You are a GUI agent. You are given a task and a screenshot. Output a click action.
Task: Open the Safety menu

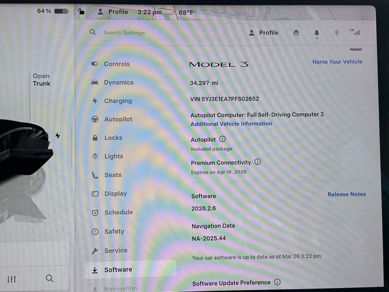(108, 232)
